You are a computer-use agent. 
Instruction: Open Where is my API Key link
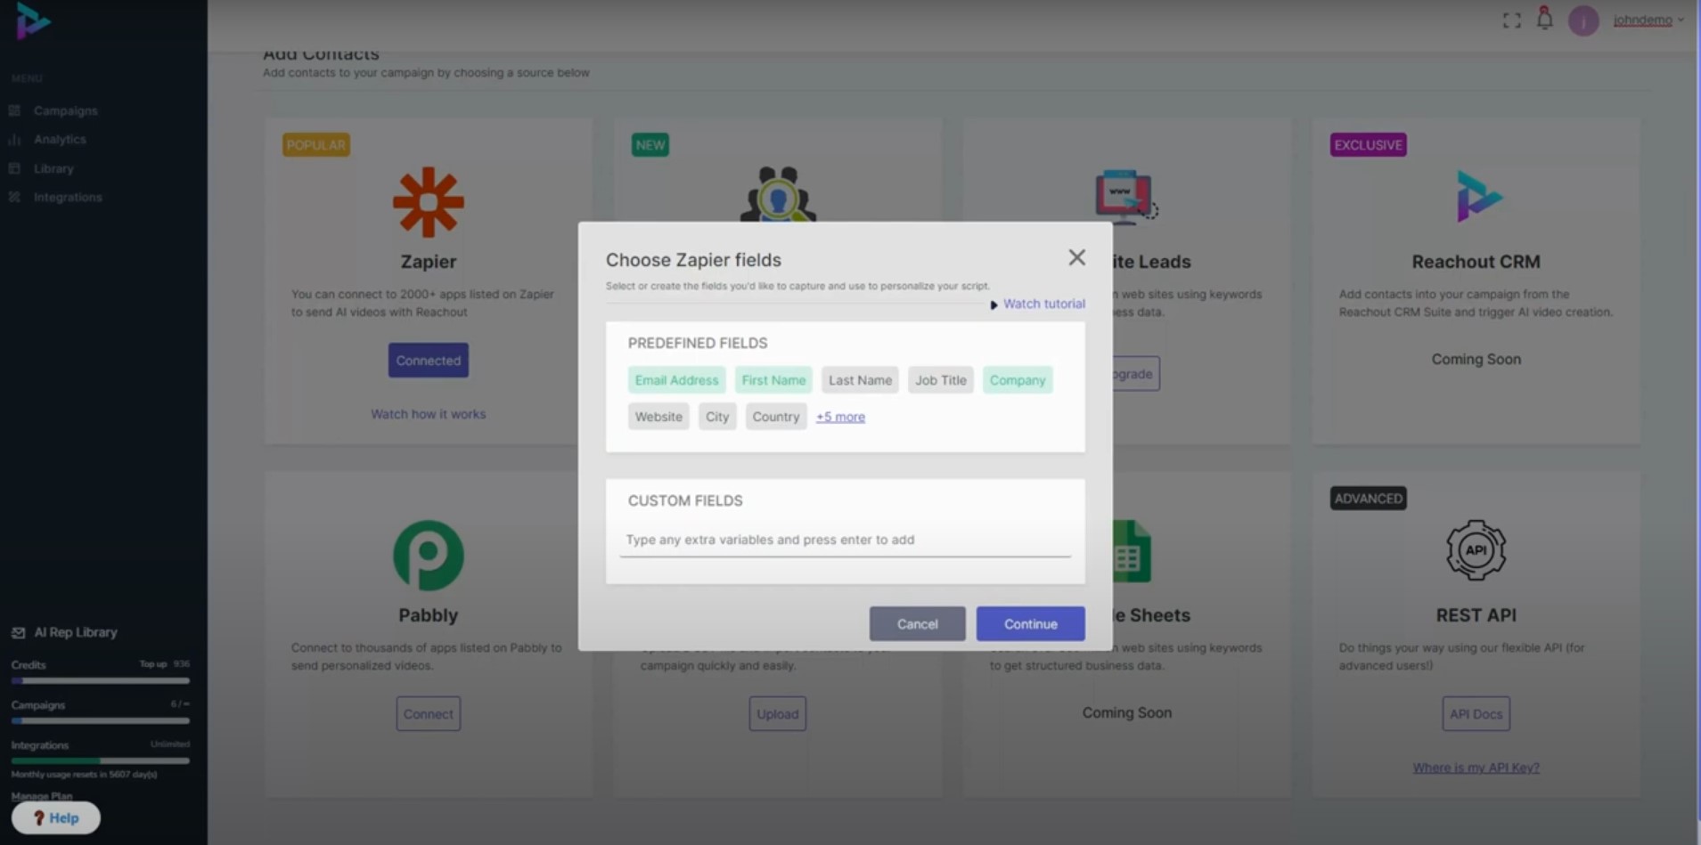(x=1476, y=768)
